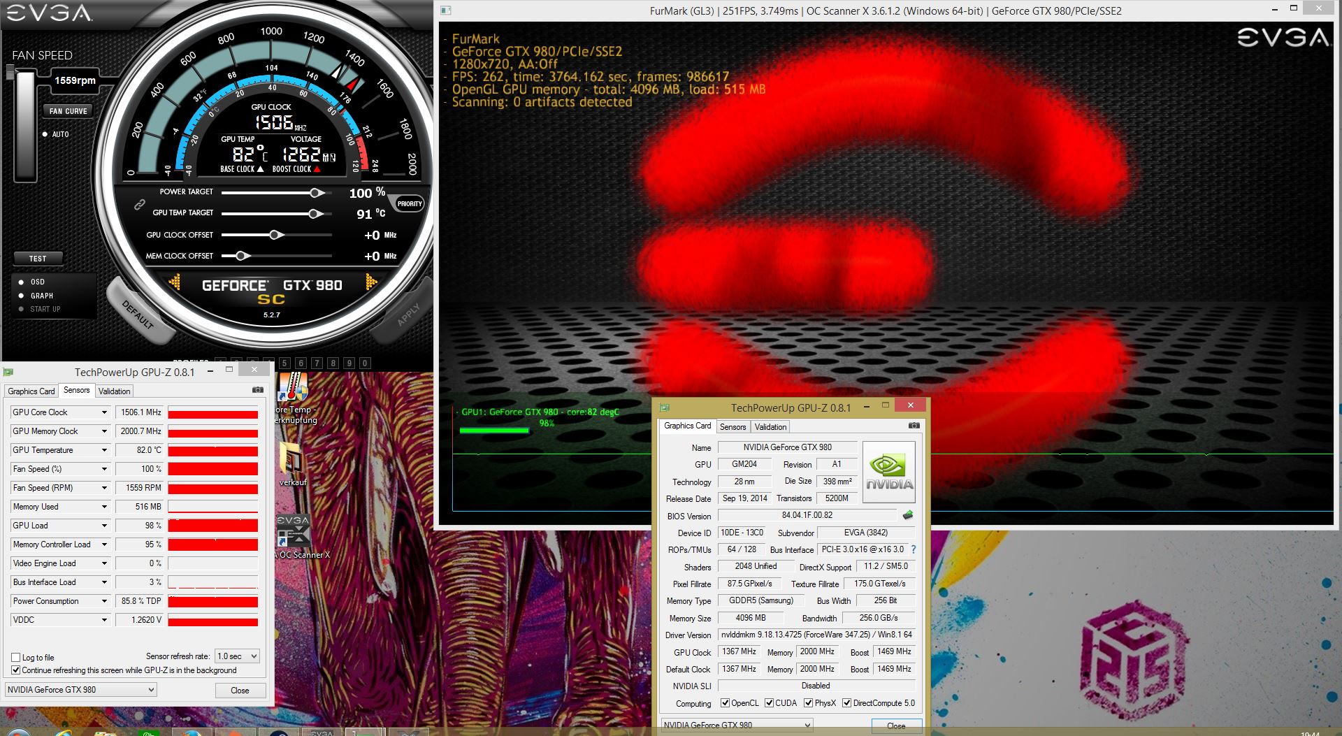Switch to the Validation tab in Sensors window
1342x736 pixels.
(x=114, y=391)
